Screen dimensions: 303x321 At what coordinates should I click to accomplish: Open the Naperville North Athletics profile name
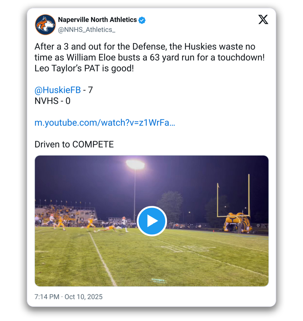pyautogui.click(x=97, y=20)
